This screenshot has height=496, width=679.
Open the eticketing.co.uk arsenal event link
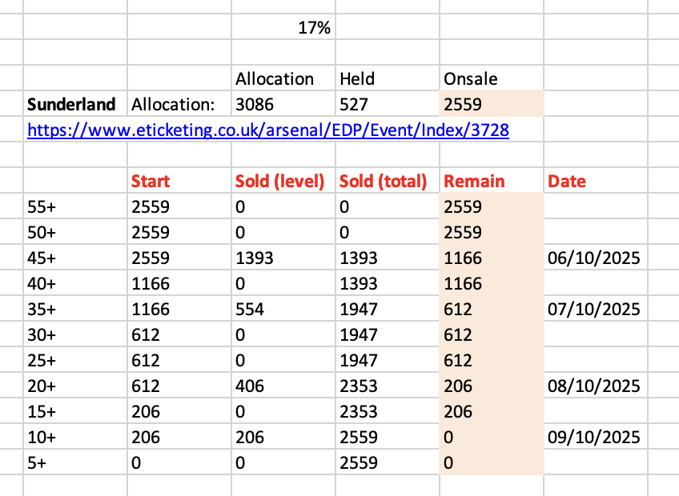point(268,130)
